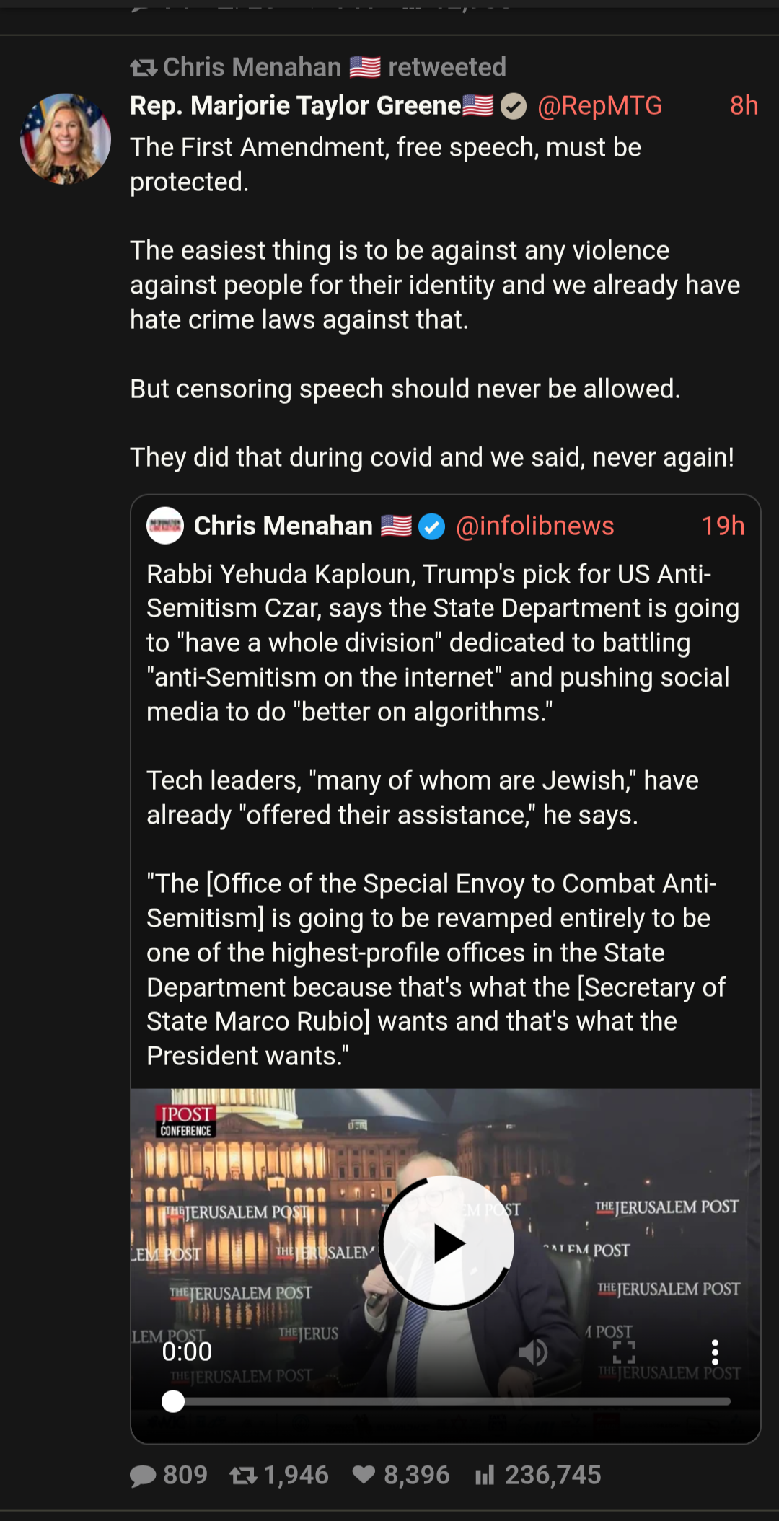
Task: Open the @RepMTG handle link
Action: pos(599,106)
